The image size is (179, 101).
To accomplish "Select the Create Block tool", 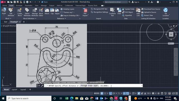I will click(20, 12).
